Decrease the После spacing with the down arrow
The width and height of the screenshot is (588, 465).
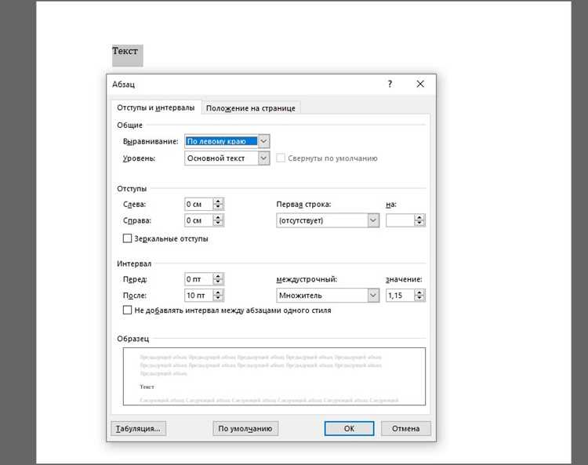(218, 298)
